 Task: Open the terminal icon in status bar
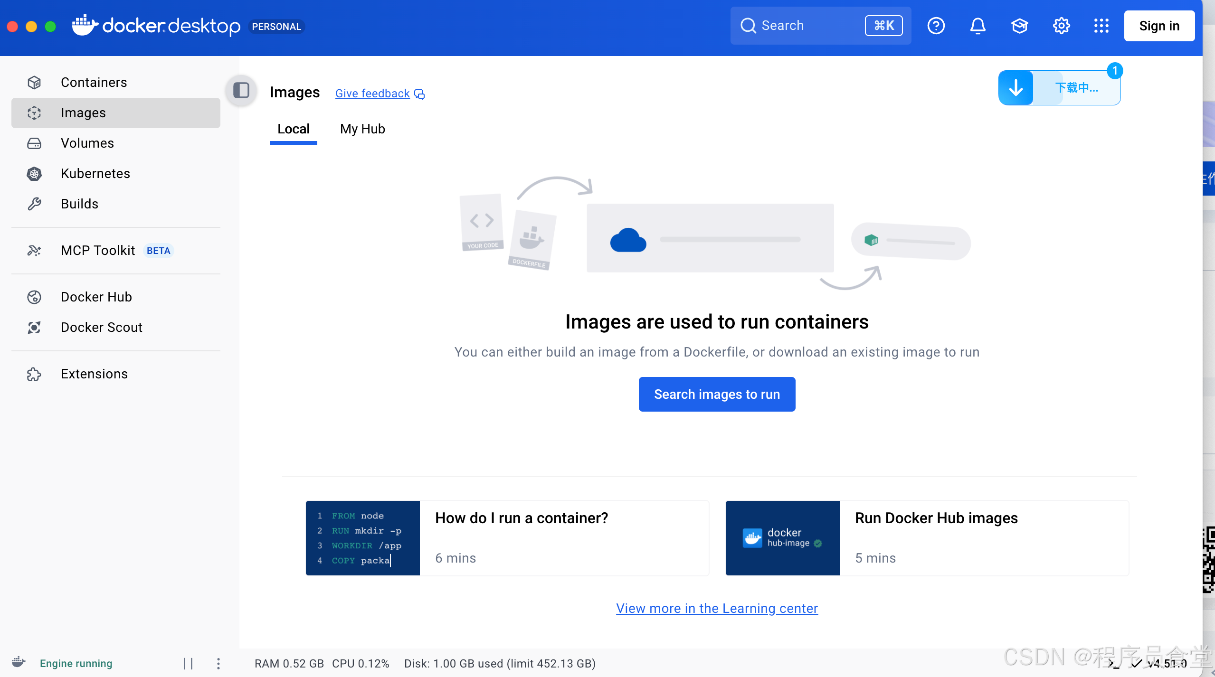(1114, 663)
